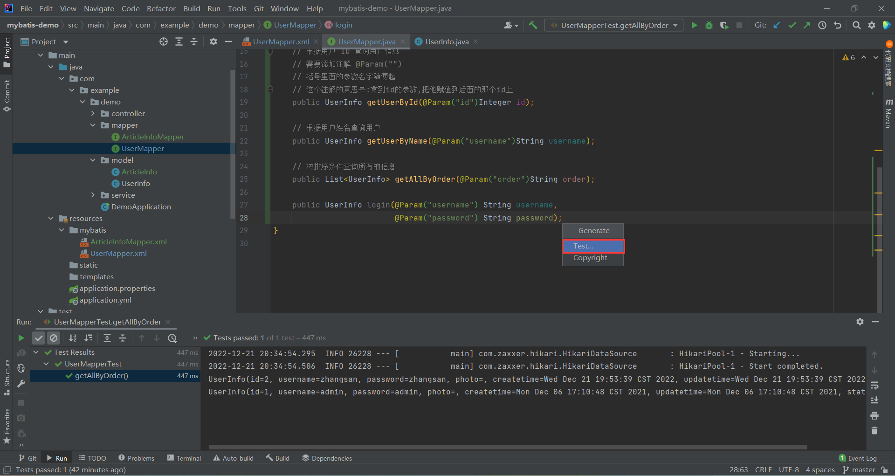This screenshot has width=895, height=476.
Task: Collapse the resources folder
Action: [x=51, y=218]
